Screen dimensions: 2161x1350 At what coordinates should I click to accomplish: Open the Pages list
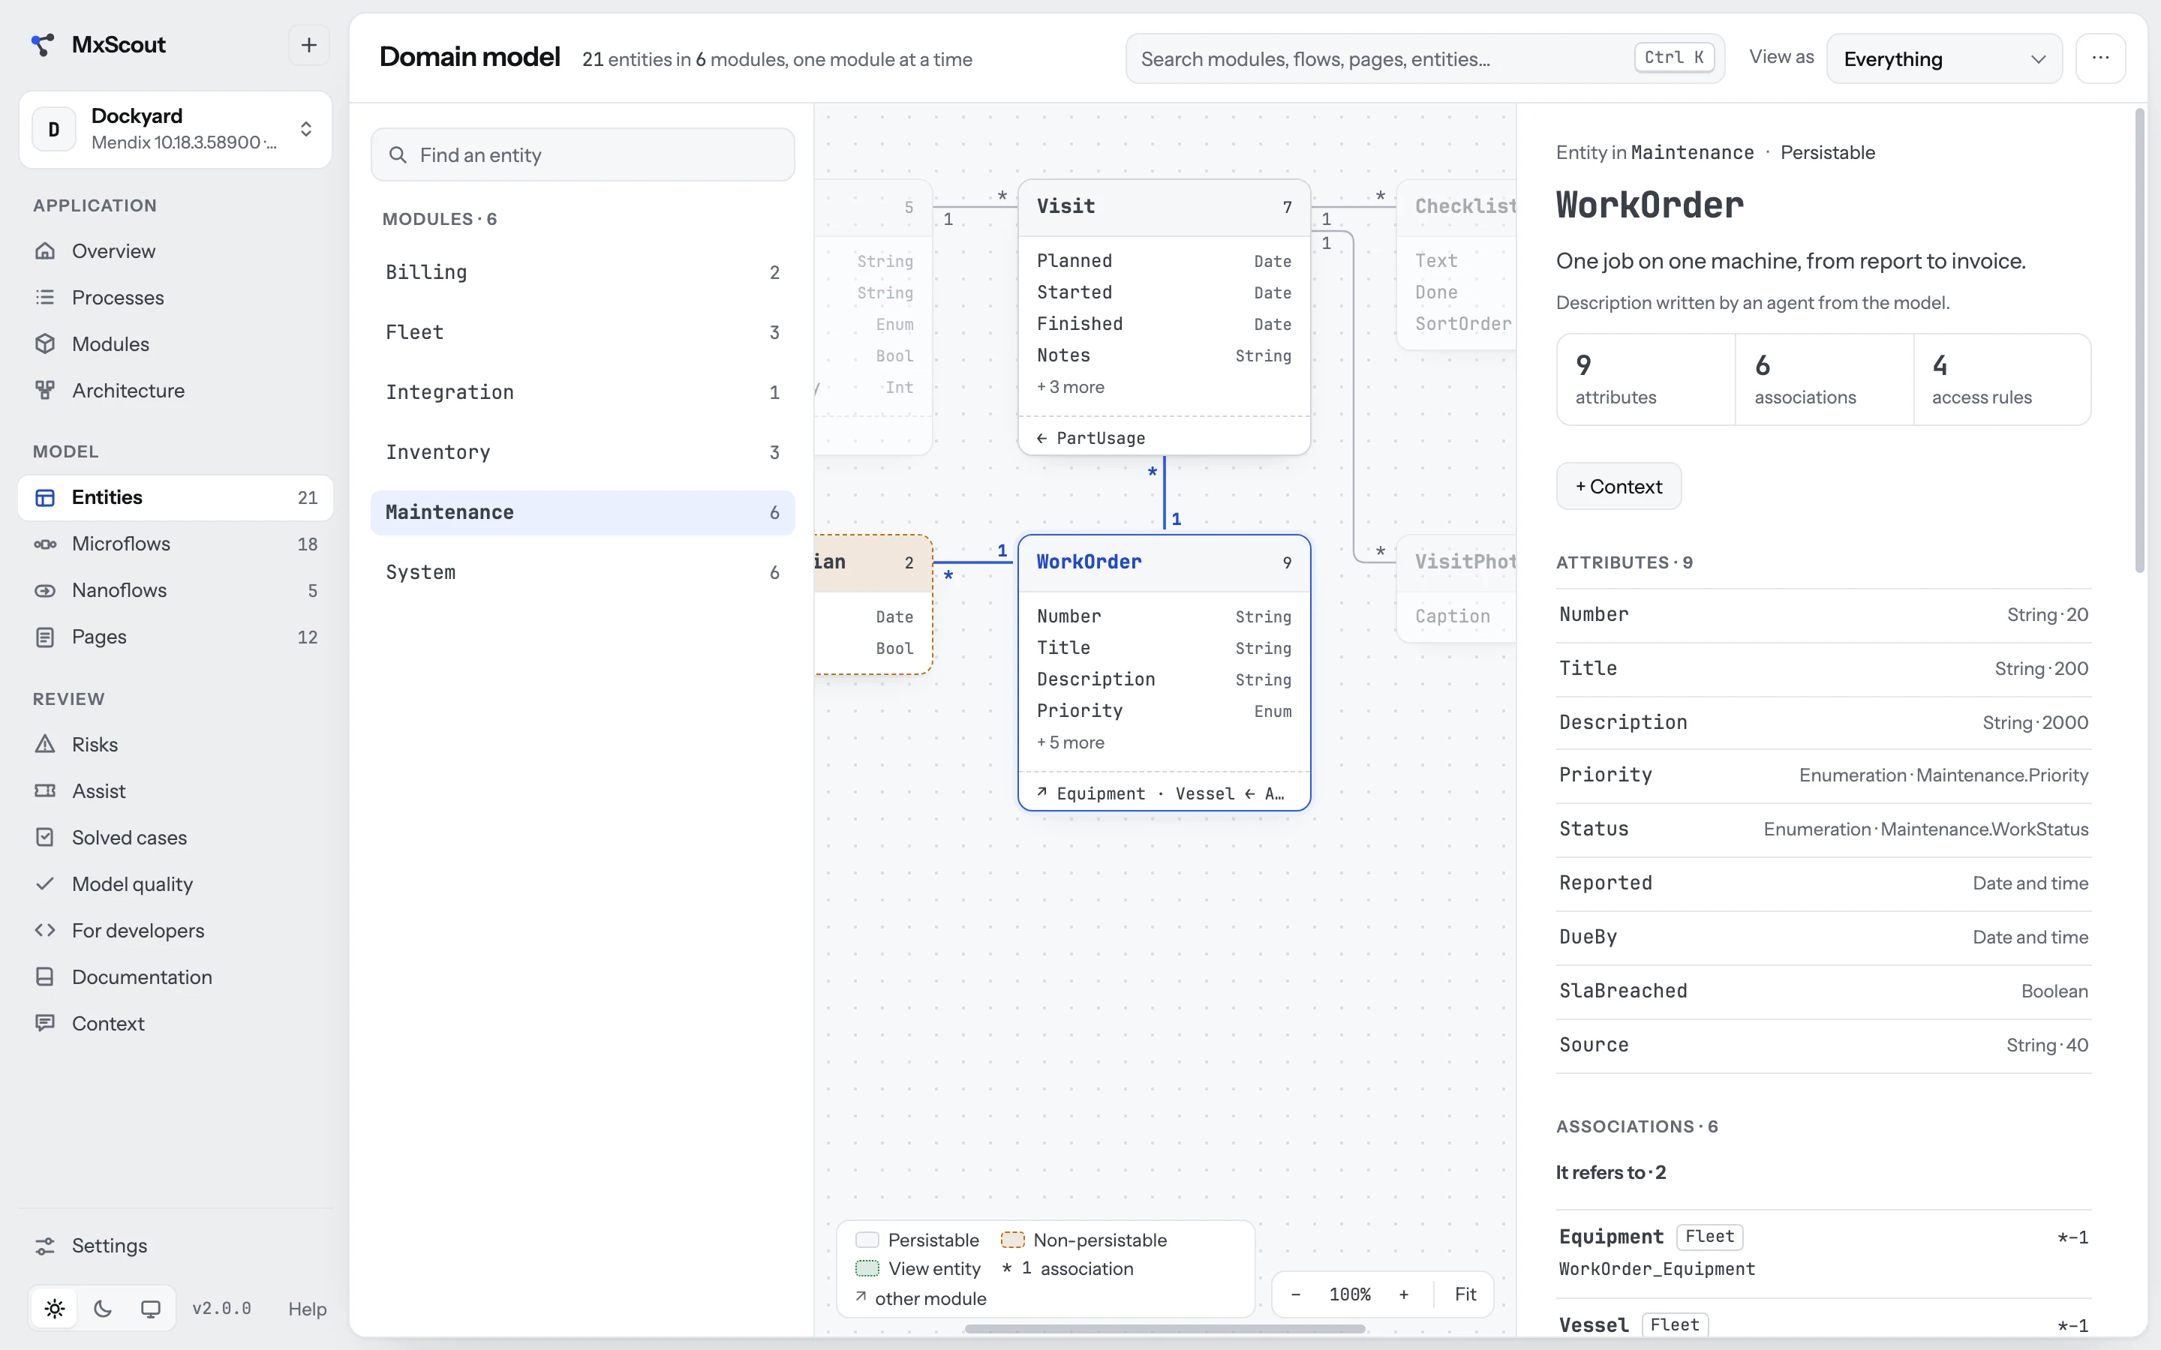click(x=175, y=637)
